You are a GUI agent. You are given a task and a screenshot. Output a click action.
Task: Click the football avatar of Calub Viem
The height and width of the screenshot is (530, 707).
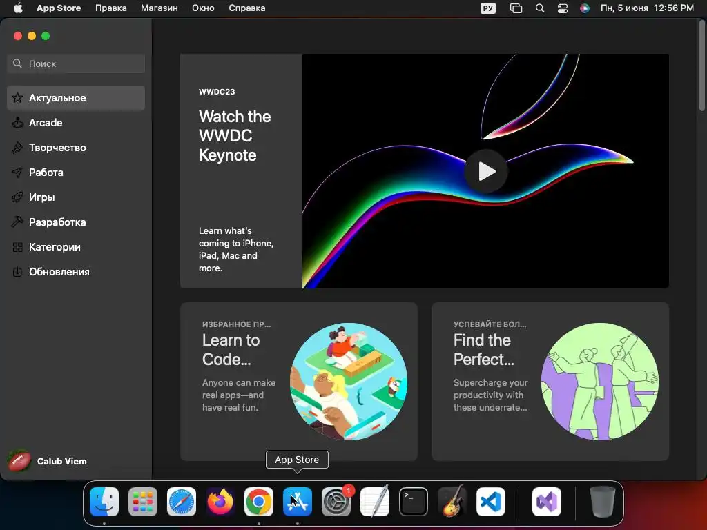19,461
